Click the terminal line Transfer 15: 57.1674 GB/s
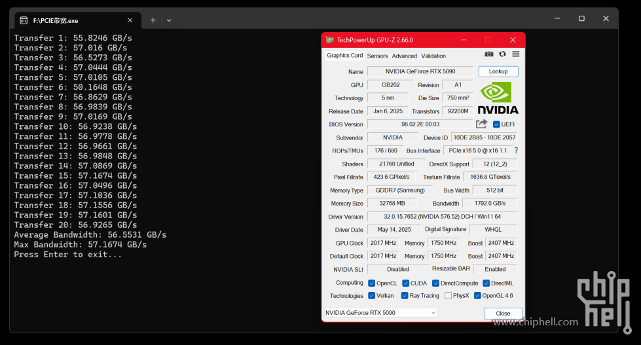Viewport: 641px width, 345px height. pos(75,175)
